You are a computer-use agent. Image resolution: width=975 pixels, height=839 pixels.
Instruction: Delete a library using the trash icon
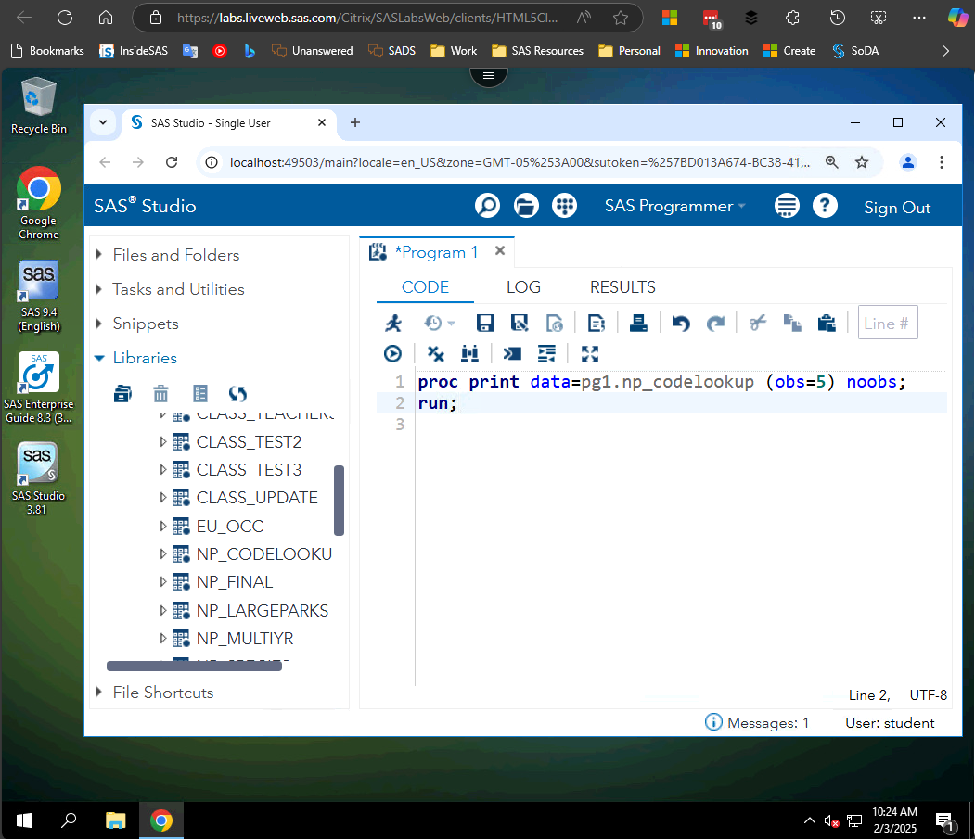(x=160, y=393)
